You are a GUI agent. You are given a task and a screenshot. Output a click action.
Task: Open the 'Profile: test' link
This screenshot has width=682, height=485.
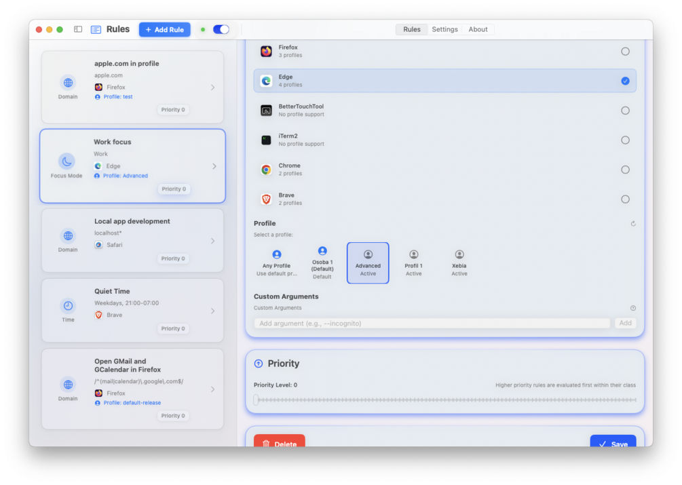click(118, 97)
